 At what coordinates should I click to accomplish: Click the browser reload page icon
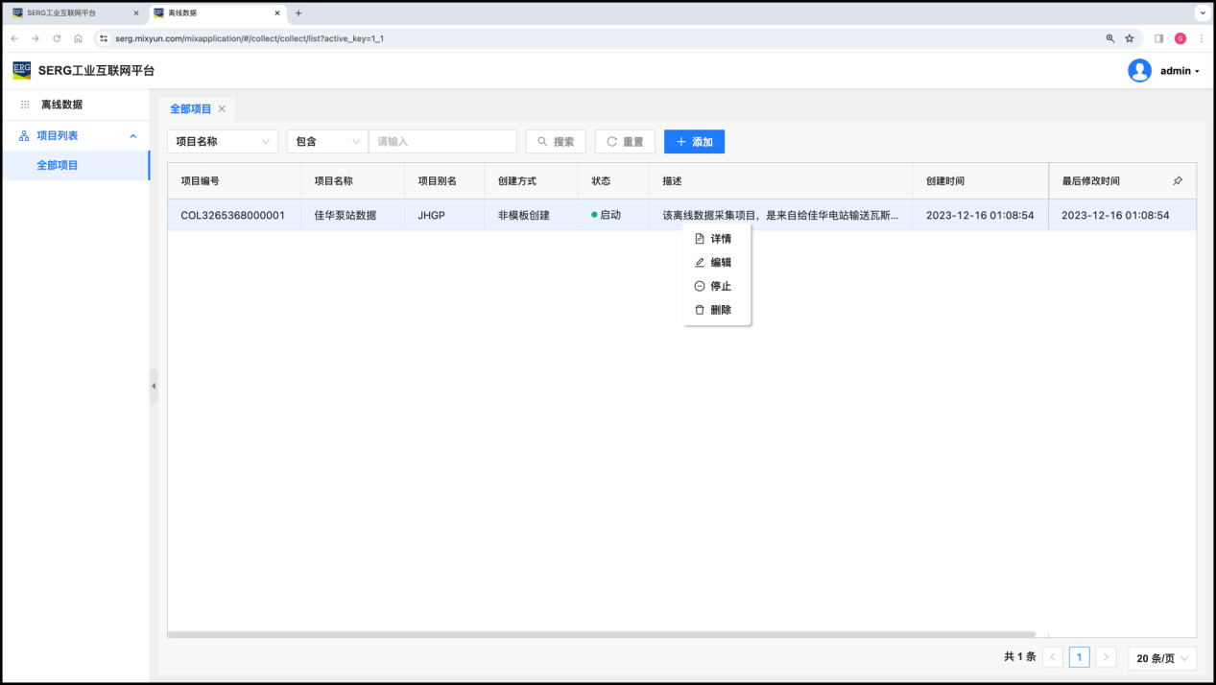pos(57,38)
